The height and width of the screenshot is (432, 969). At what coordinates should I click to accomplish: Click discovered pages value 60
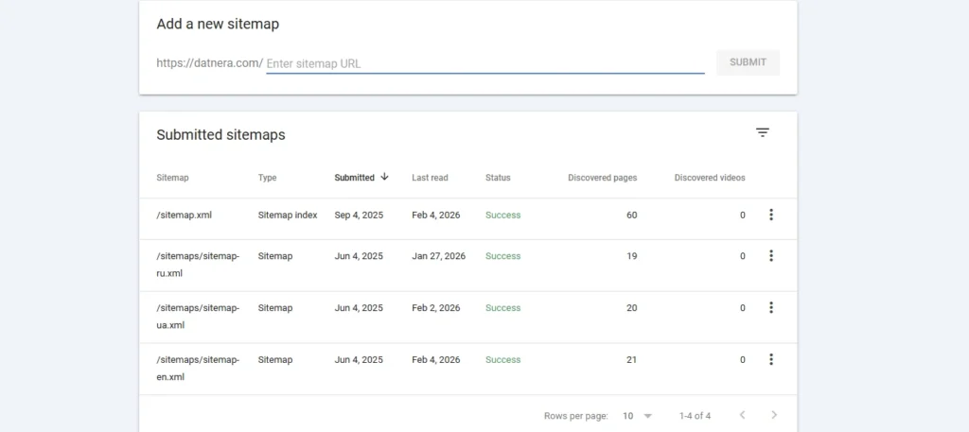[631, 216]
